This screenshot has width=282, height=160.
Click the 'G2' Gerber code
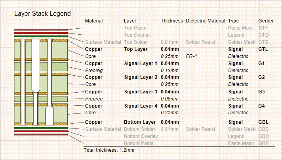coord(261,77)
